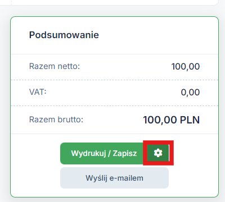Send the invoice via Wyślij e-mailem
Image resolution: width=225 pixels, height=202 pixels.
114,178
